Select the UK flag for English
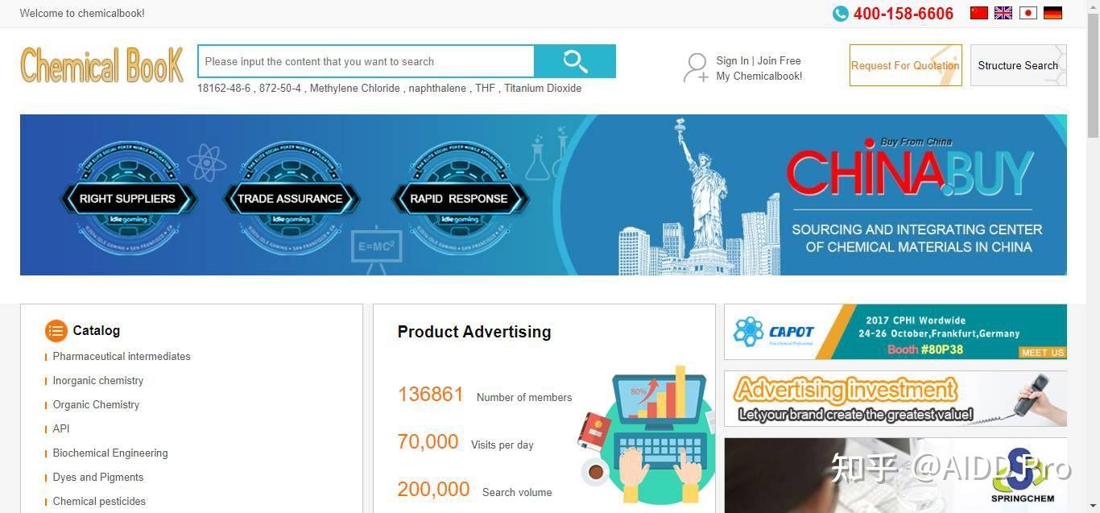 (1003, 13)
